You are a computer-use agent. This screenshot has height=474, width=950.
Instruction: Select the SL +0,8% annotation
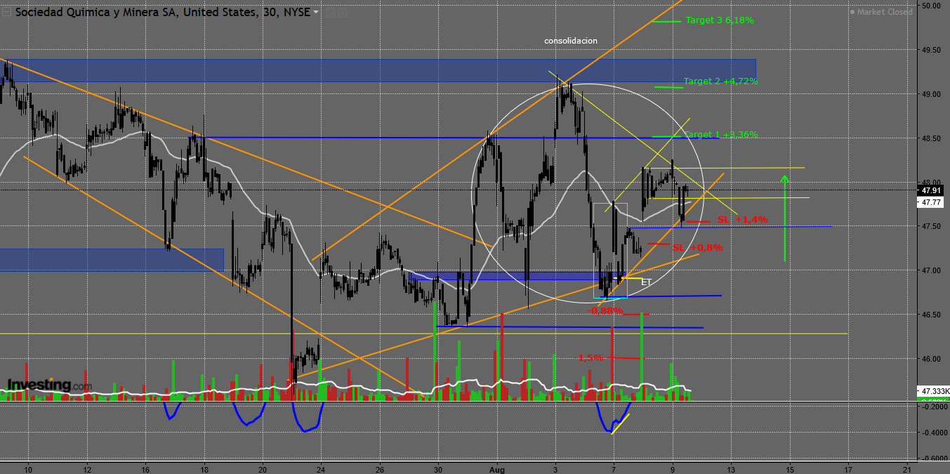(x=697, y=248)
